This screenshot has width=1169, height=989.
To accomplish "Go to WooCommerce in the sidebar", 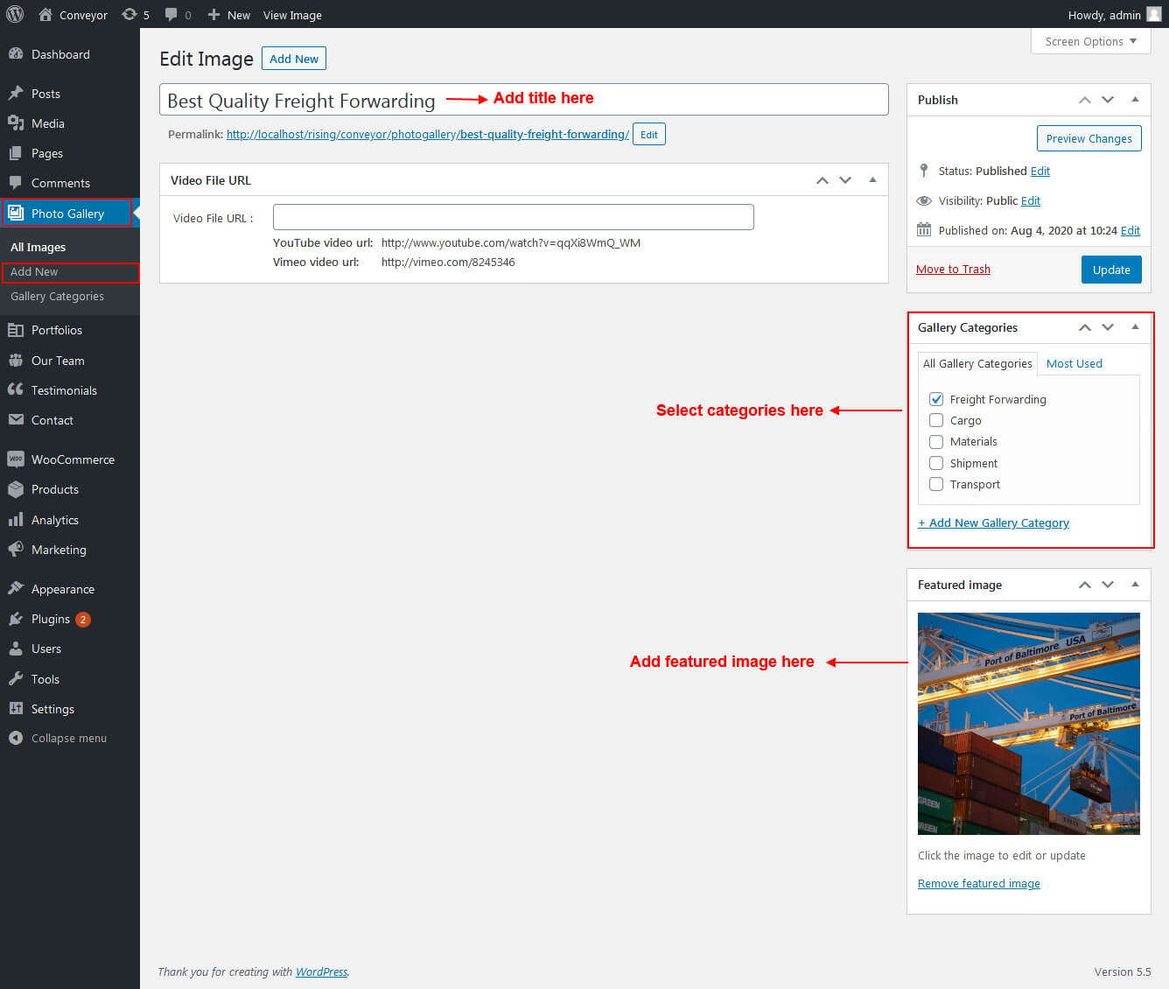I will [73, 459].
